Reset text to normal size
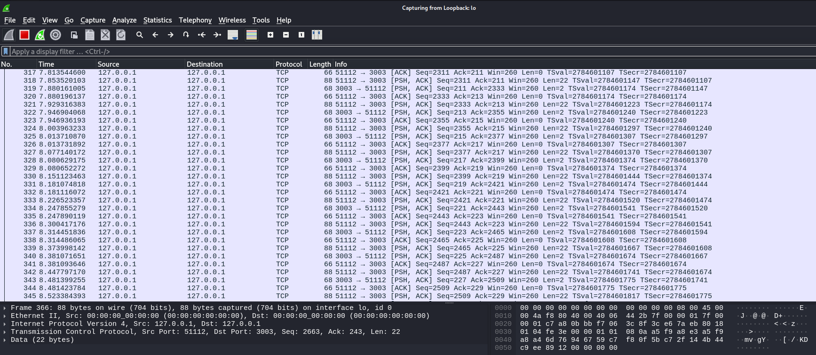The height and width of the screenshot is (355, 816). click(x=301, y=35)
